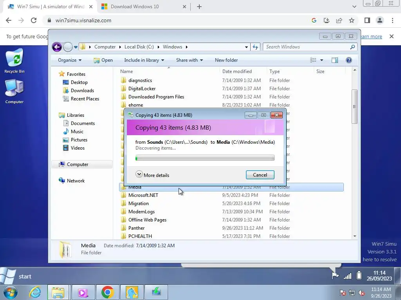Image resolution: width=401 pixels, height=300 pixels.
Task: Open Computer desktop icon
Action: tap(14, 92)
